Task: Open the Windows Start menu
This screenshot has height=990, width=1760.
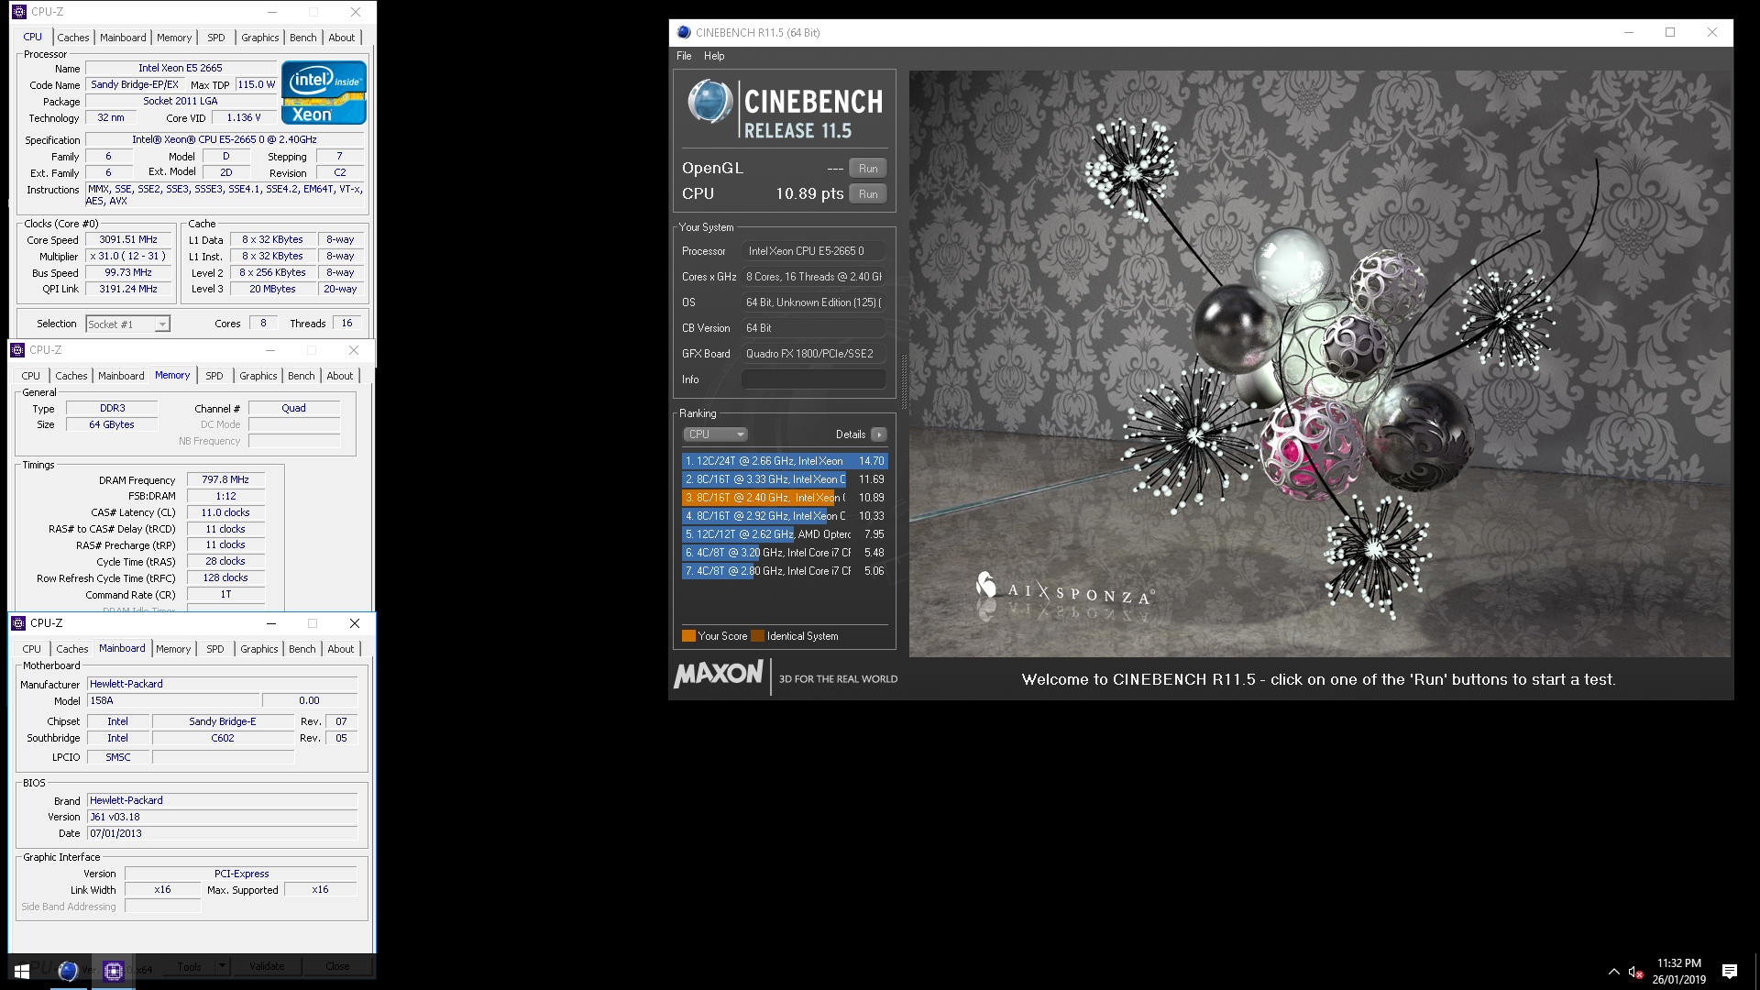Action: pos(22,972)
